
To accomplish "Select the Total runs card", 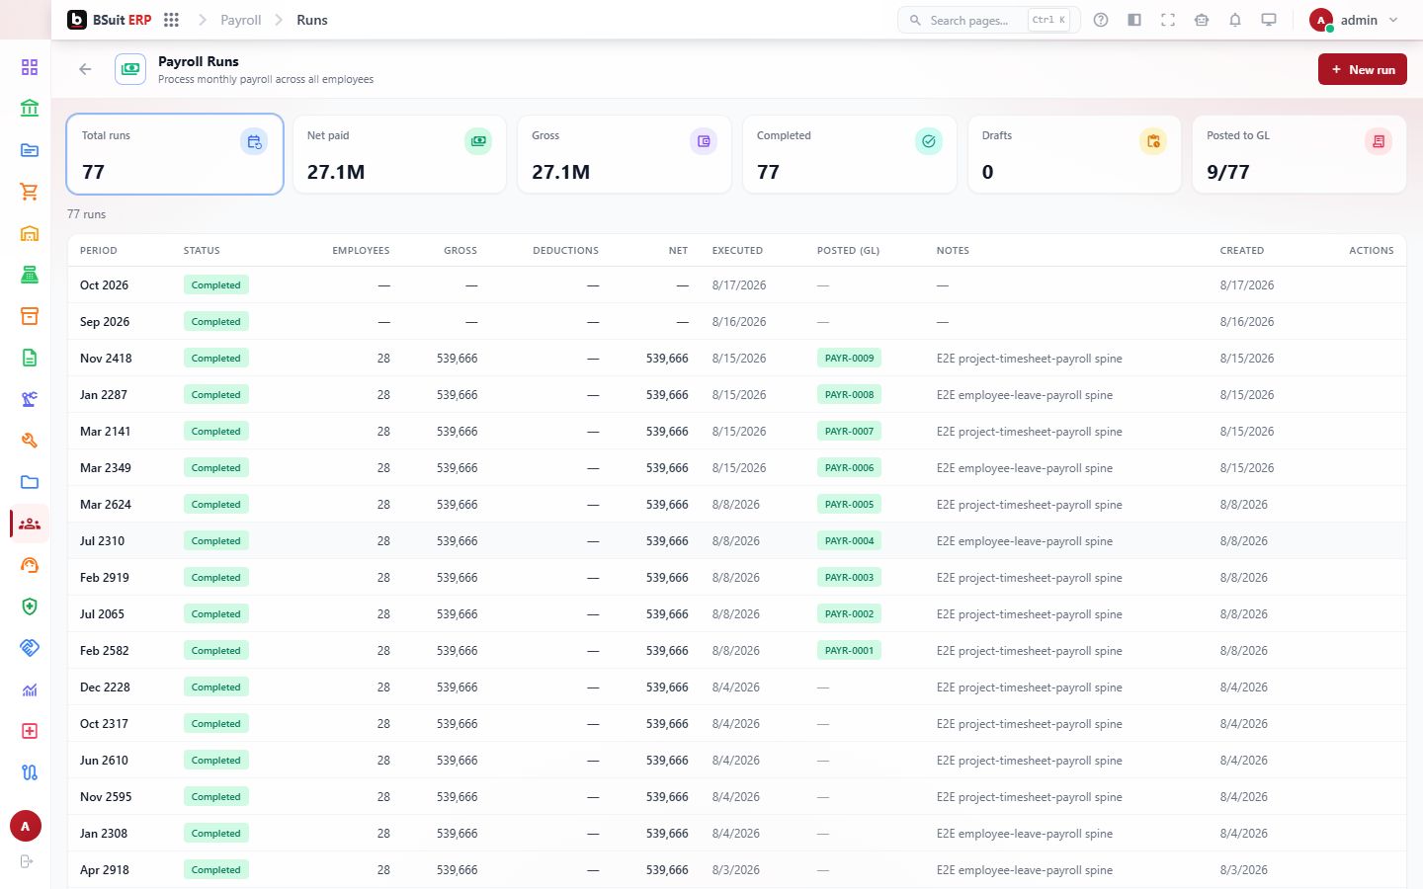I will 175,154.
